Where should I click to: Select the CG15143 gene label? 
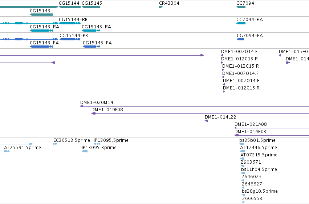point(40,11)
